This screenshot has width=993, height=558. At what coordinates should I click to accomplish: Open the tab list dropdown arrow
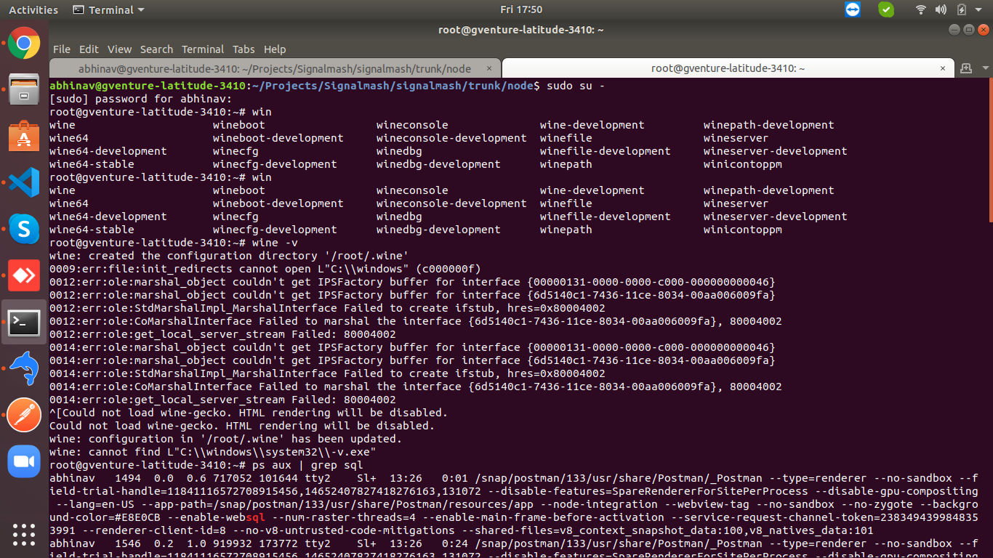point(984,68)
